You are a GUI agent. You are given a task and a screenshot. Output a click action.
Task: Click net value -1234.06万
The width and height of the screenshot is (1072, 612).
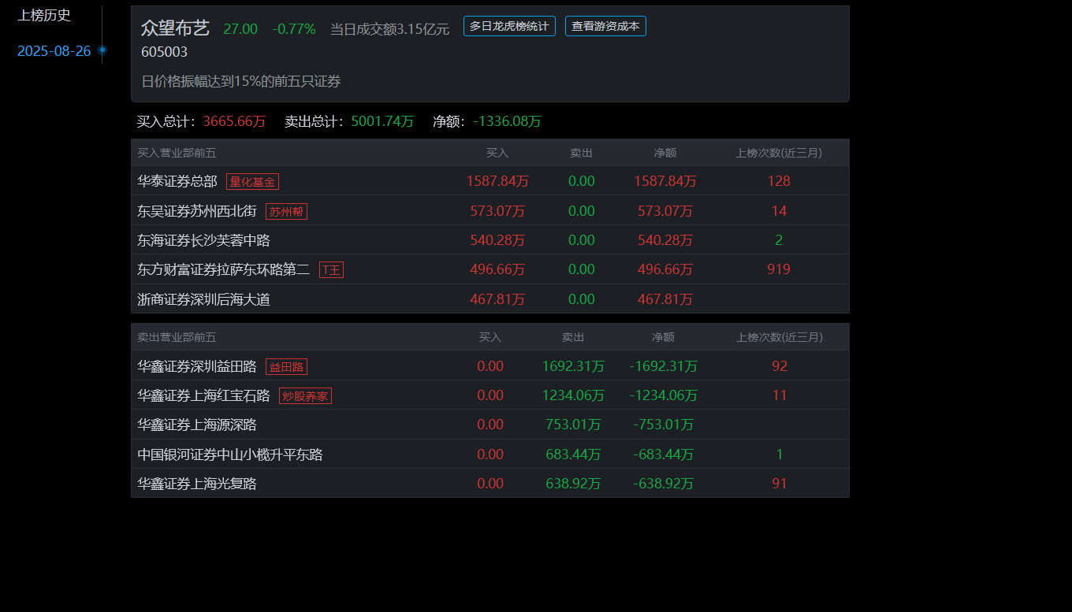click(x=664, y=395)
